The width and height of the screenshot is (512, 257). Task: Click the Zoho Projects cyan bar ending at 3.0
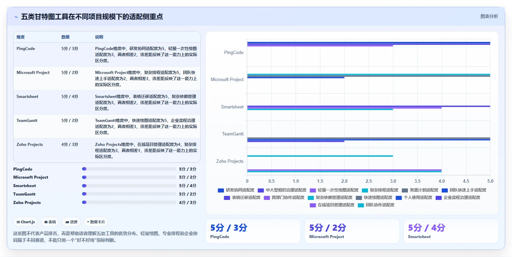320,156
